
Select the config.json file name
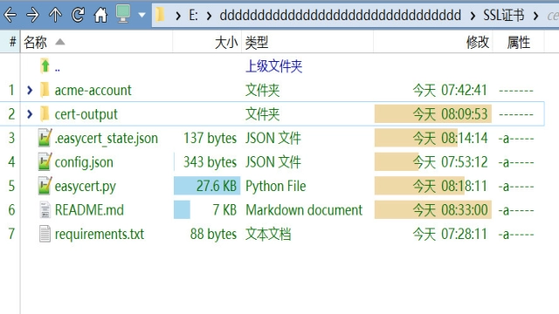84,162
